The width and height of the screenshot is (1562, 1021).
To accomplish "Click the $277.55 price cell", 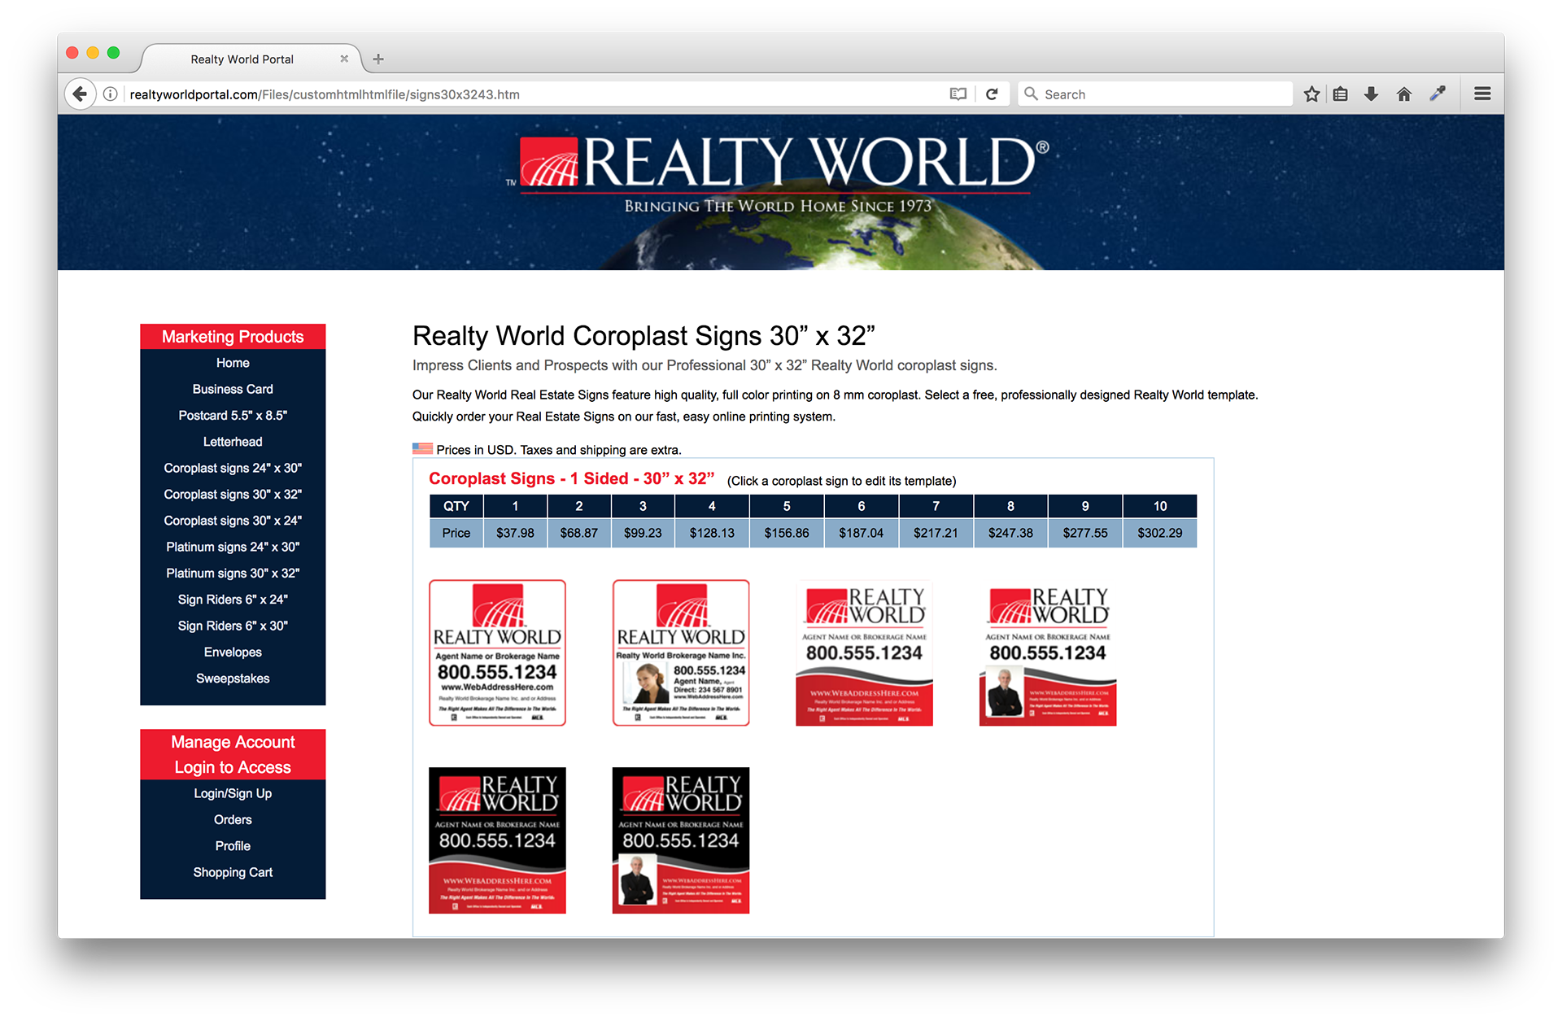I will pyautogui.click(x=1085, y=533).
